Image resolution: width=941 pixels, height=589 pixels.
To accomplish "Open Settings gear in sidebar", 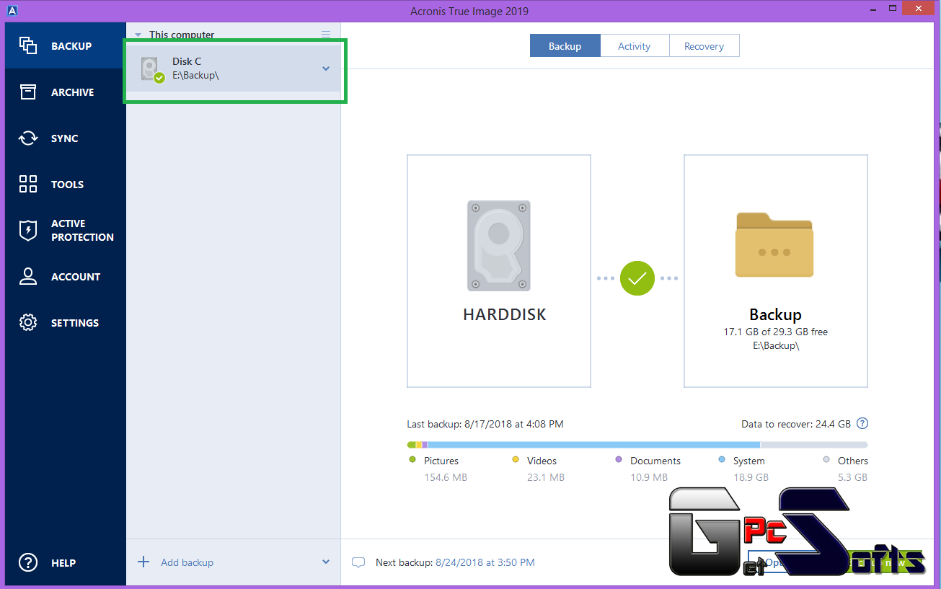I will pyautogui.click(x=28, y=323).
